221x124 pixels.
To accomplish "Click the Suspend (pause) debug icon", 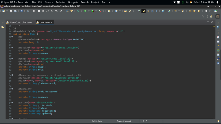I will [x=39, y=11].
